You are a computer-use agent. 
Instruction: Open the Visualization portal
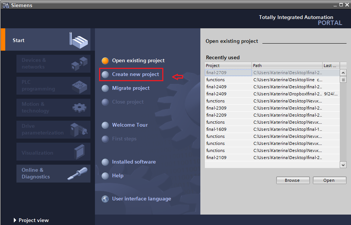coord(53,152)
